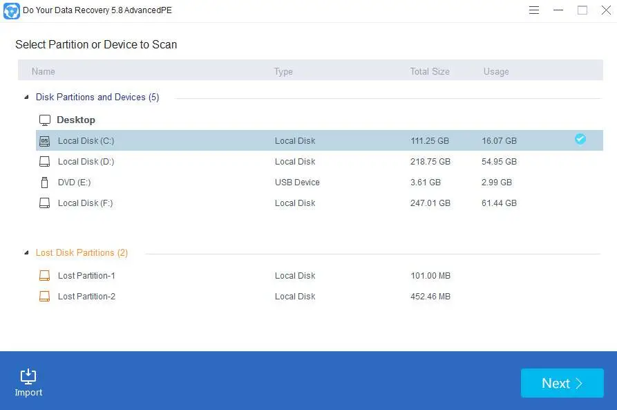Sort by the Name column header

[x=44, y=71]
